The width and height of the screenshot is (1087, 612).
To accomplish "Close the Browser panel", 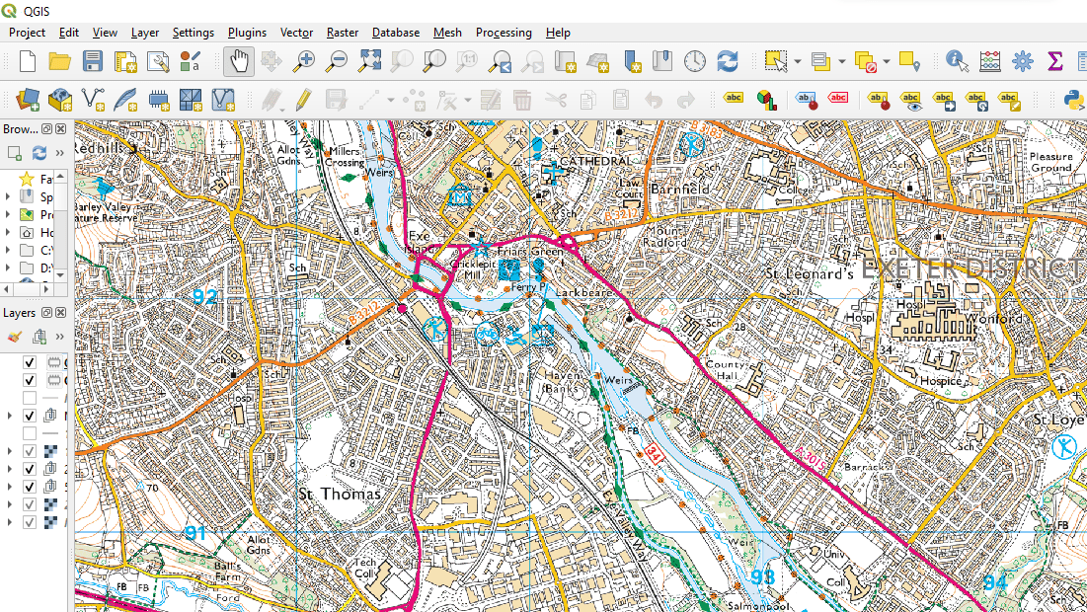I will [61, 129].
